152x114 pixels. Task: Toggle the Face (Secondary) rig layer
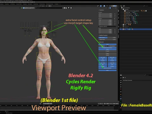[x=112, y=46]
